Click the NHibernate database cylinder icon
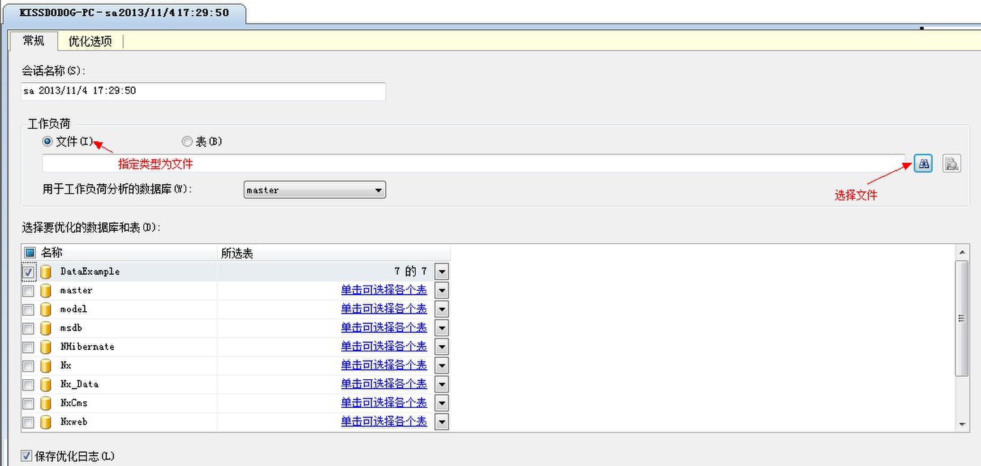 [x=46, y=347]
